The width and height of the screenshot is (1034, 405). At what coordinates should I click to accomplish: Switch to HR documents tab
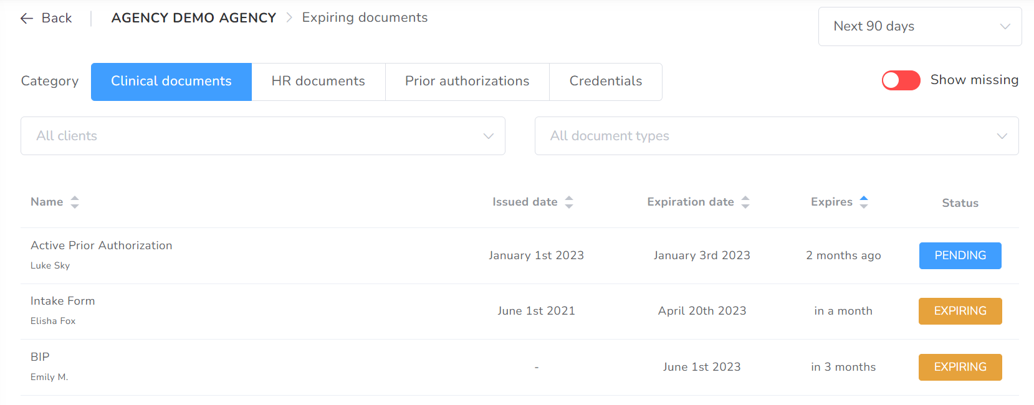point(318,82)
